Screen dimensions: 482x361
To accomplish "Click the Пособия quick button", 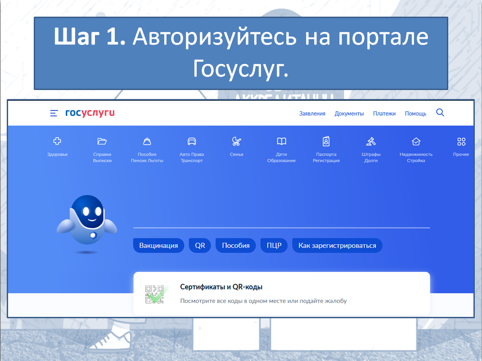I will (236, 245).
